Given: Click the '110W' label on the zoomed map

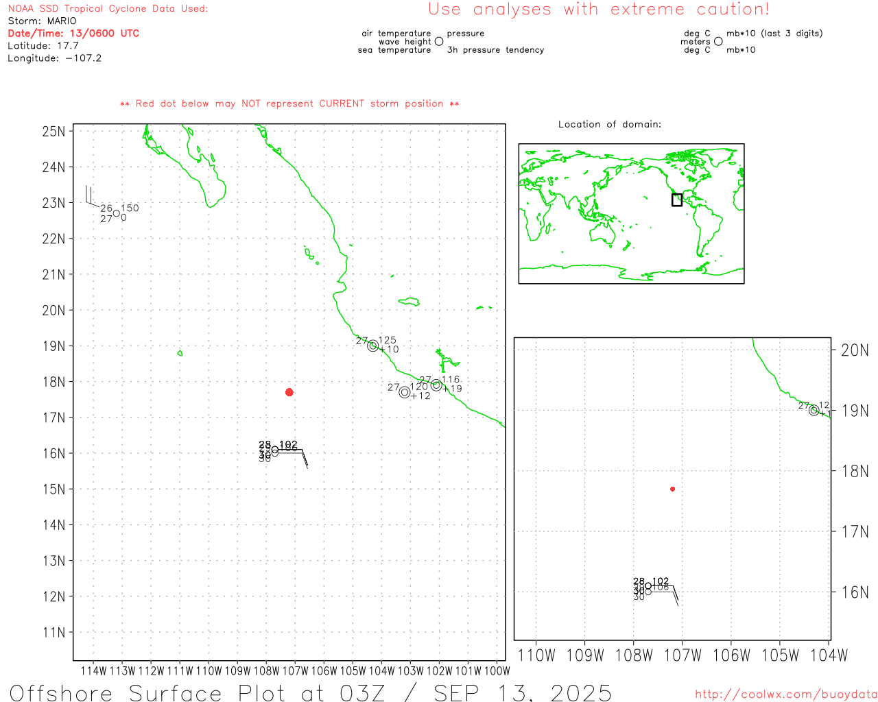Looking at the screenshot, I should point(536,655).
